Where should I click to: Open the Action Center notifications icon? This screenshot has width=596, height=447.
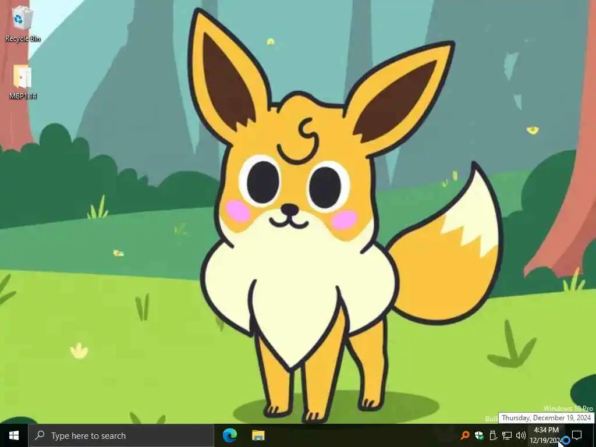577,435
